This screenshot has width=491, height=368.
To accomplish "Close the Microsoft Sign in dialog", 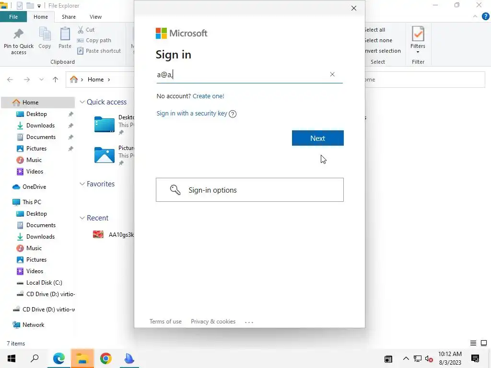I will point(353,8).
